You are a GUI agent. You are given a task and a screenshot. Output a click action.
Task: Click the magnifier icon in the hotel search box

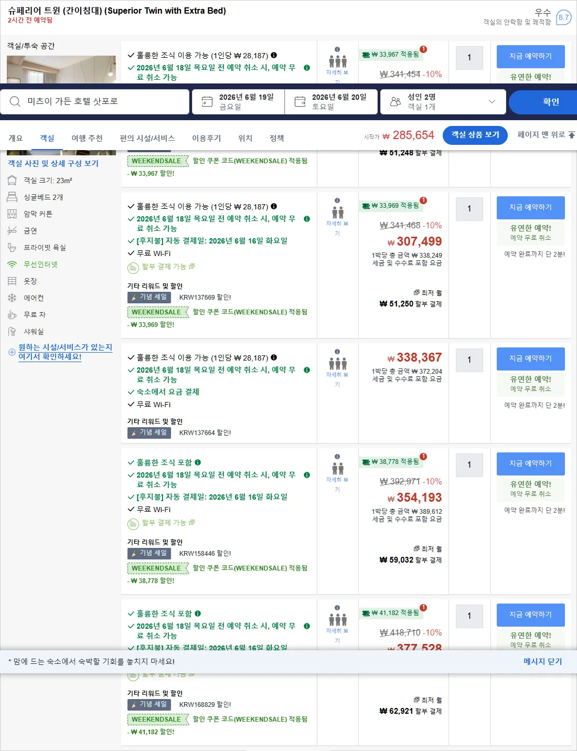pos(15,102)
